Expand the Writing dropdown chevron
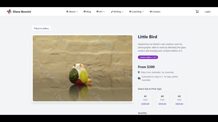The width and height of the screenshot is (218, 122). 122,12
